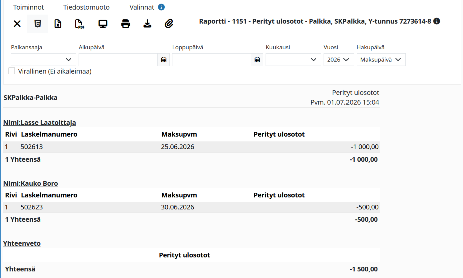The image size is (463, 278).
Task: Click into the Alkupäivä date field
Action: [118, 60]
